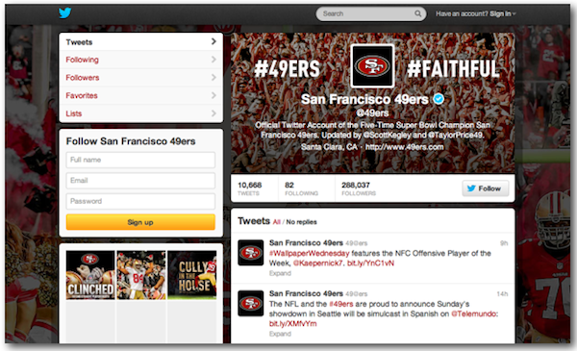Click the search magnifier icon
The height and width of the screenshot is (351, 577).
tap(417, 13)
